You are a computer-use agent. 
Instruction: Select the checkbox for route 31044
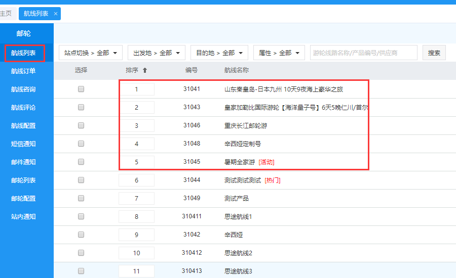click(81, 180)
